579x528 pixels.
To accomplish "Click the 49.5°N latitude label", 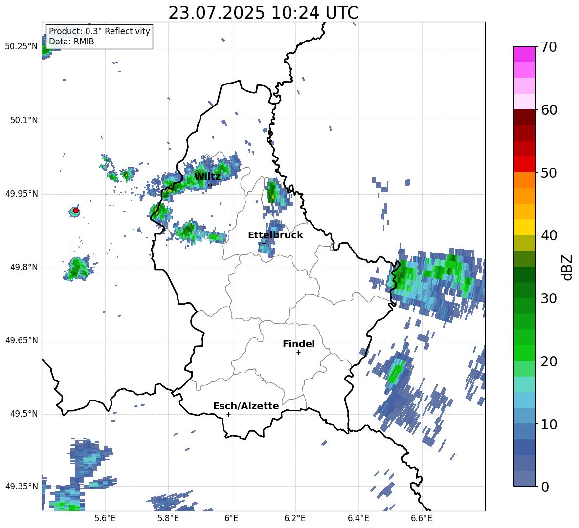I will [x=23, y=414].
